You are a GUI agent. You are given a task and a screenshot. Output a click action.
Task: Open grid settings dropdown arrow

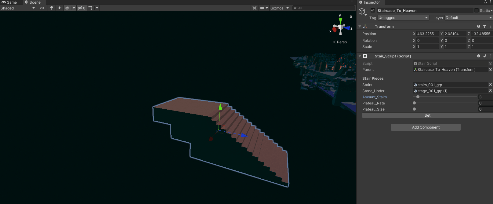point(97,8)
